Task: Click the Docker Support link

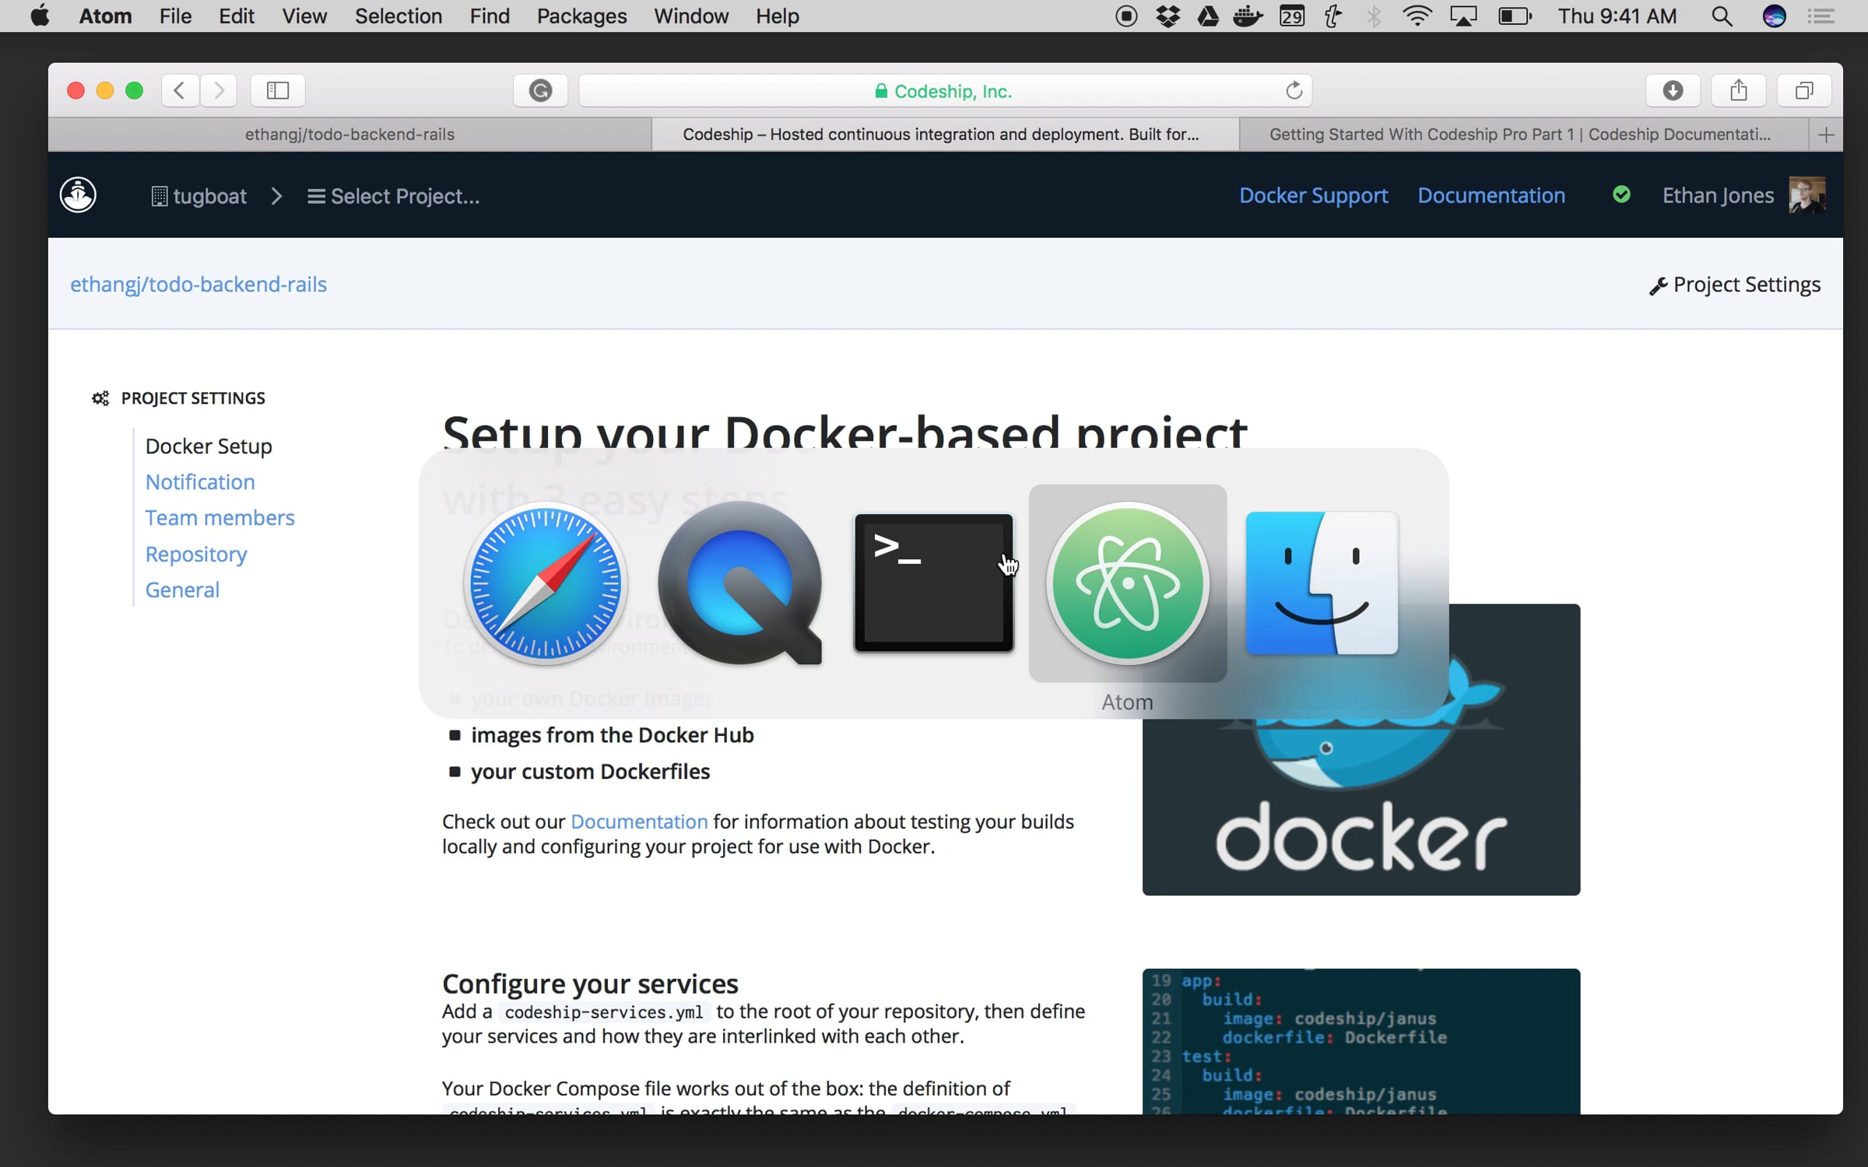Action: click(x=1313, y=195)
